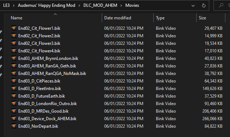Expand the chevron after LE3 breadcrumb

click(x=14, y=6)
